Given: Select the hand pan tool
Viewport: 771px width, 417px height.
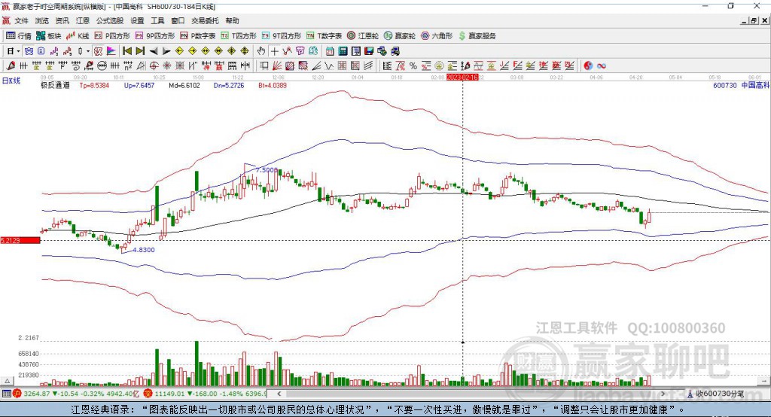Looking at the screenshot, I should point(261,51).
